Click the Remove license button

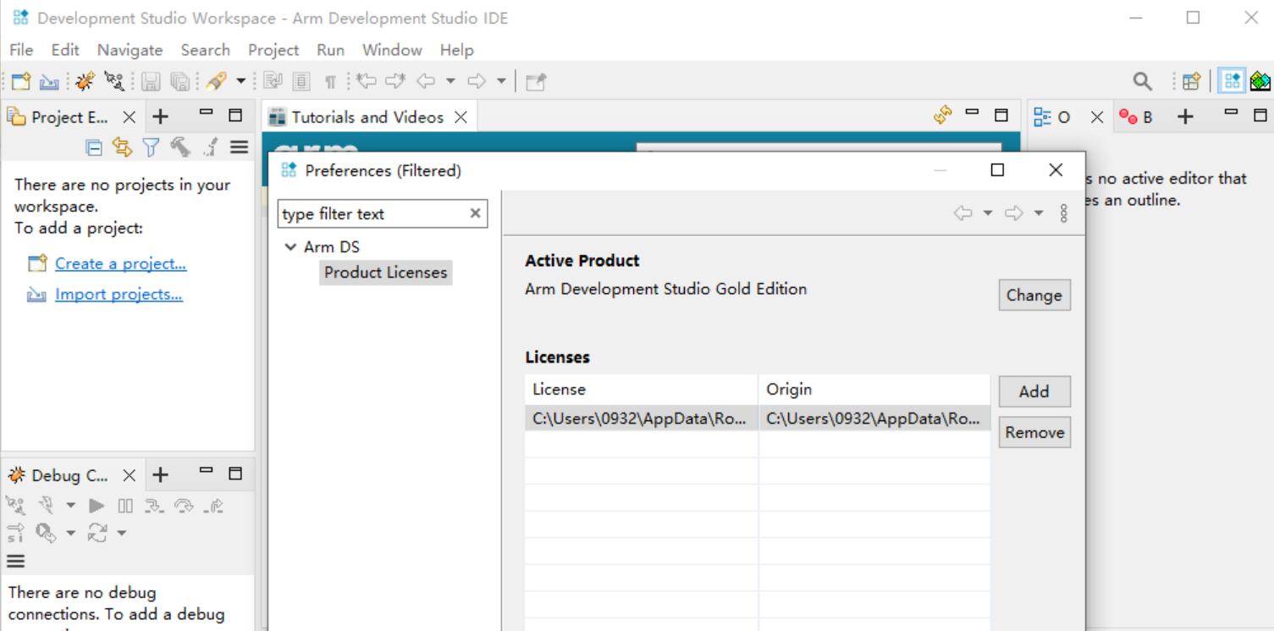[x=1034, y=432]
